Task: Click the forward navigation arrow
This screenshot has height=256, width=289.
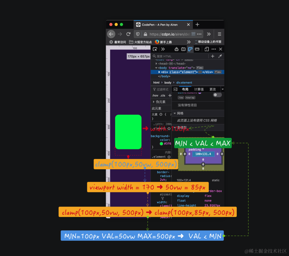Action: pyautogui.click(x=120, y=34)
